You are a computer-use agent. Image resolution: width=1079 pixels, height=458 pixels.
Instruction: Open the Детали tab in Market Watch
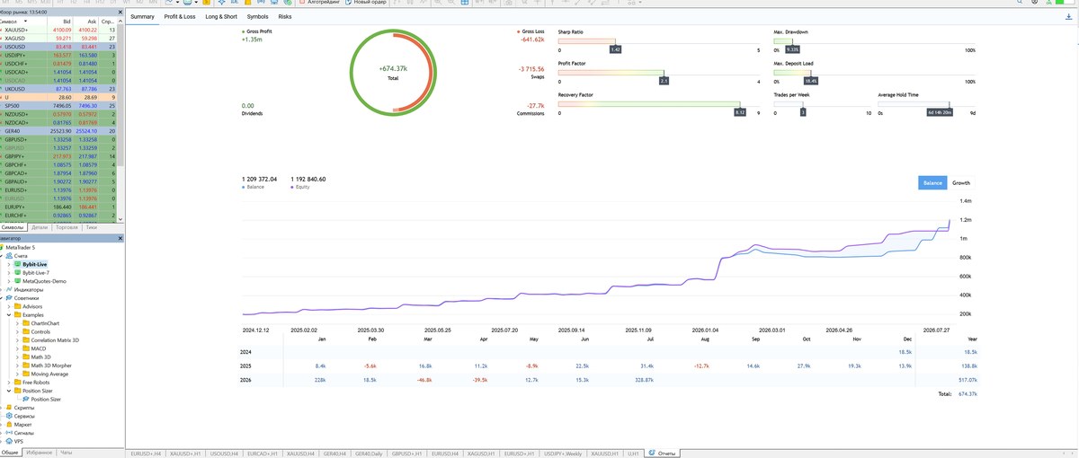39,228
